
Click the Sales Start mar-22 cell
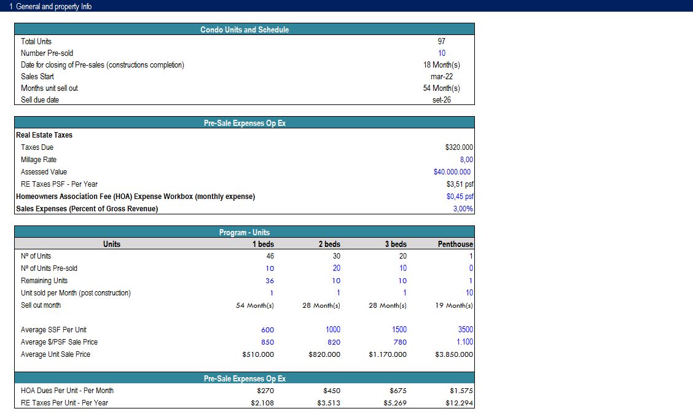point(442,77)
